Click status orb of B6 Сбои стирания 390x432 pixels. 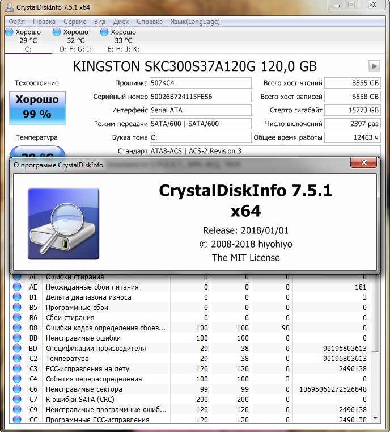(17, 317)
